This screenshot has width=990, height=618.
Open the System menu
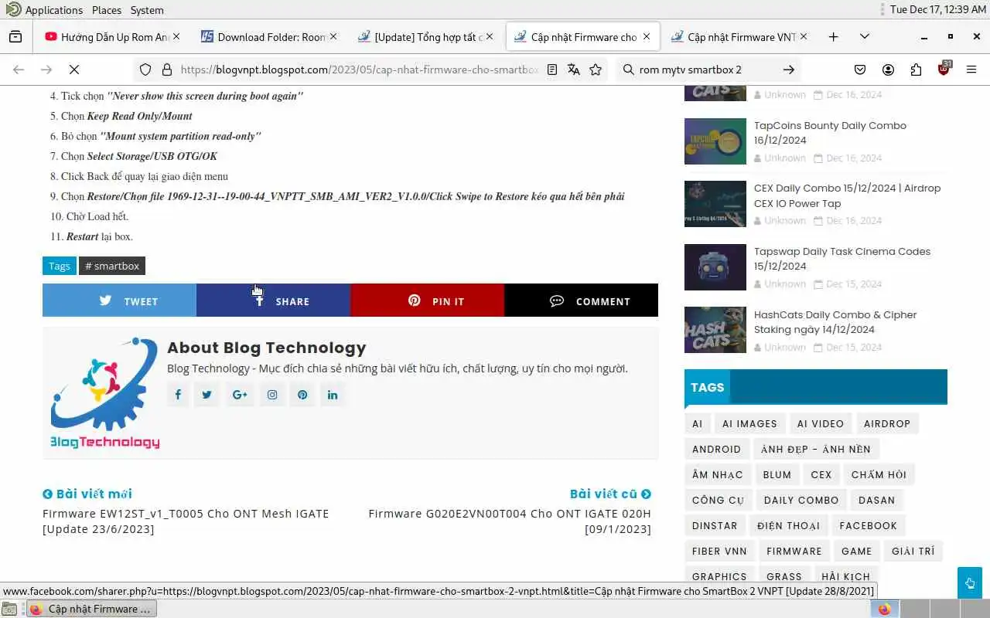click(x=147, y=10)
